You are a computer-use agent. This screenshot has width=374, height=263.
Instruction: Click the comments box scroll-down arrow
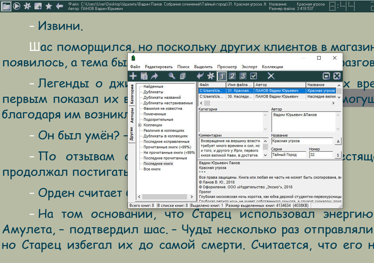click(x=265, y=155)
